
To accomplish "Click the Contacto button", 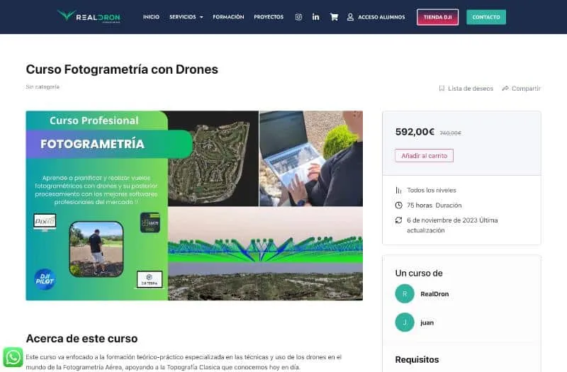I will pyautogui.click(x=486, y=17).
